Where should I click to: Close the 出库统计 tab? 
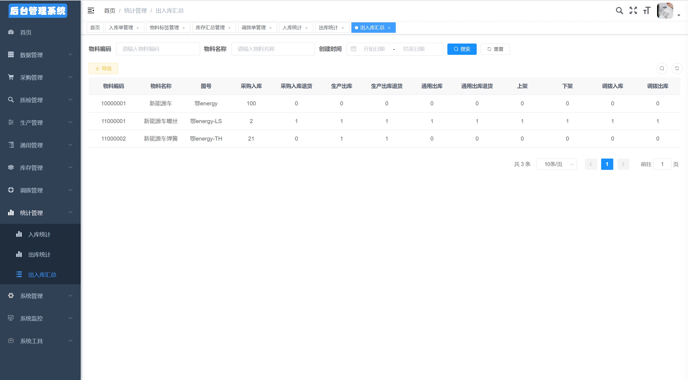(x=343, y=28)
